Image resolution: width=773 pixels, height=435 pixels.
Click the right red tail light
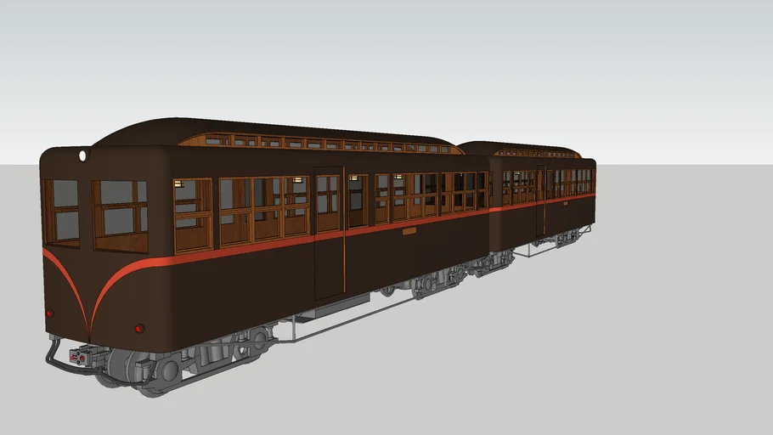point(139,328)
